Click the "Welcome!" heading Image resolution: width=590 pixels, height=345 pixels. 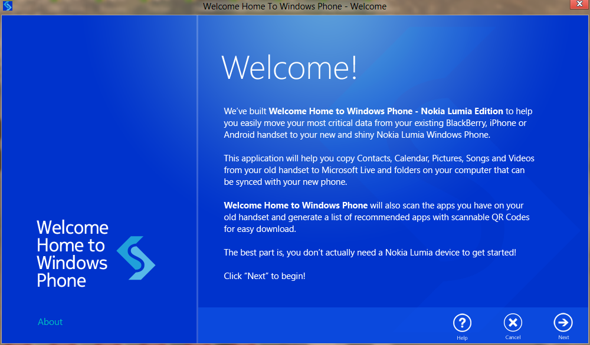289,68
